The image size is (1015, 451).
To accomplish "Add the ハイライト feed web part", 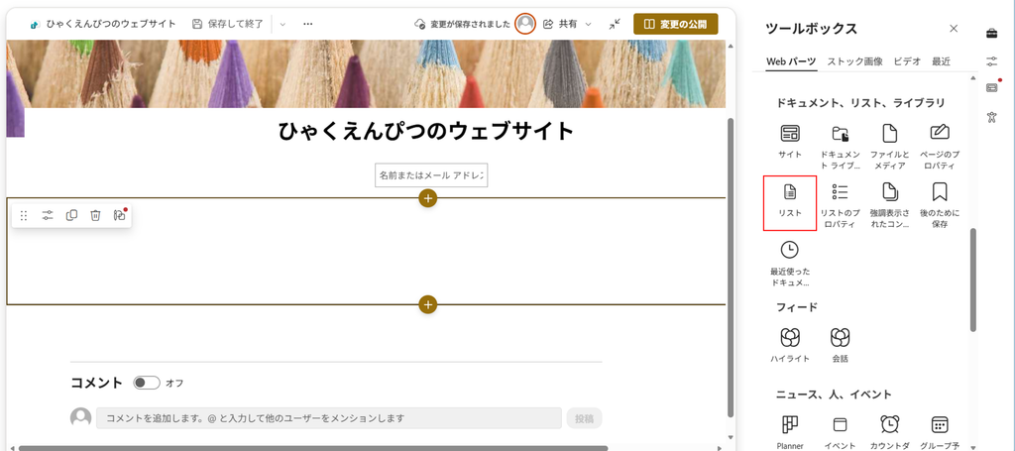I will click(x=790, y=344).
